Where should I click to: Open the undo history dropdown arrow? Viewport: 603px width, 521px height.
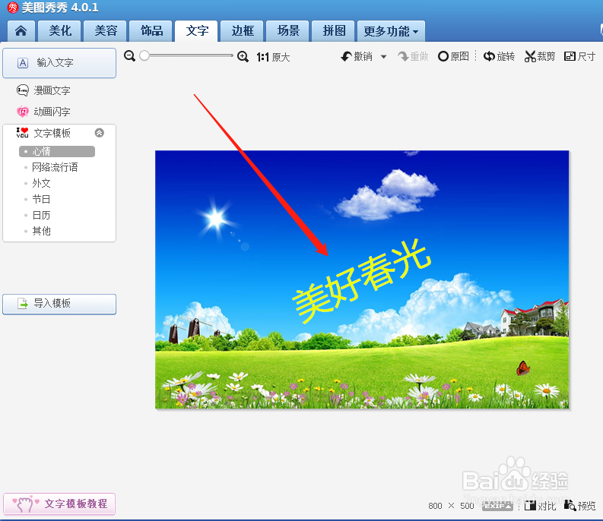(x=383, y=57)
